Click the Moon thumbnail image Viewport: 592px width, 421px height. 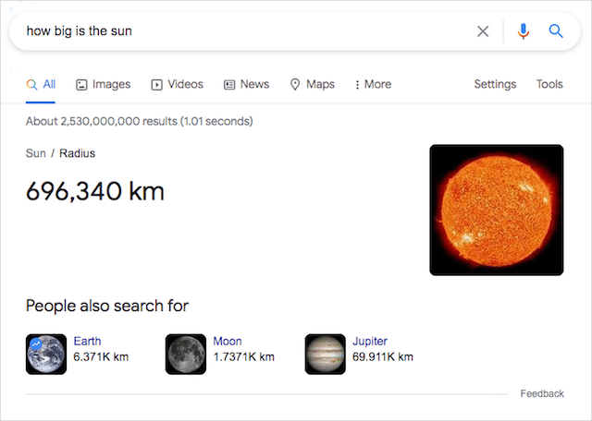tap(185, 354)
